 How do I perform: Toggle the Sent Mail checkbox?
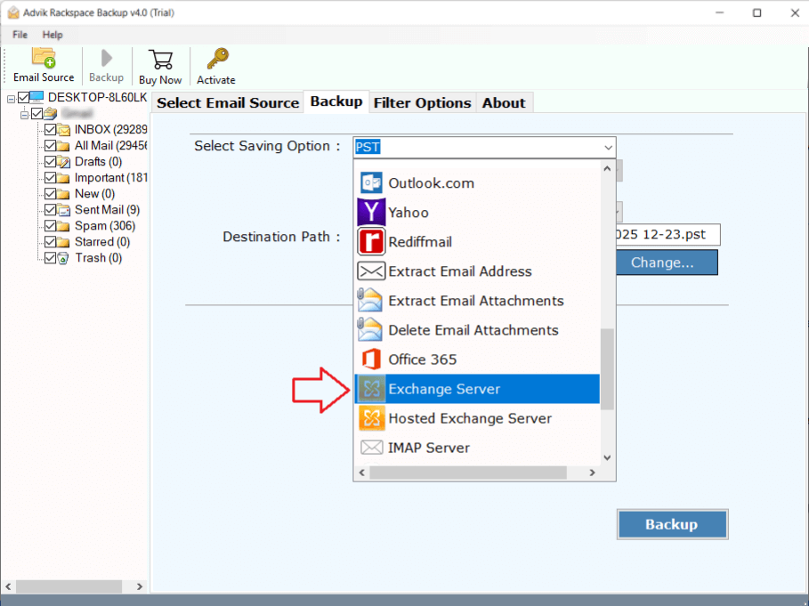tap(50, 210)
